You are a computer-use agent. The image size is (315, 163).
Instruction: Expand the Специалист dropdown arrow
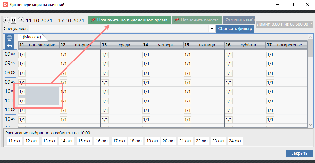click(x=212, y=29)
